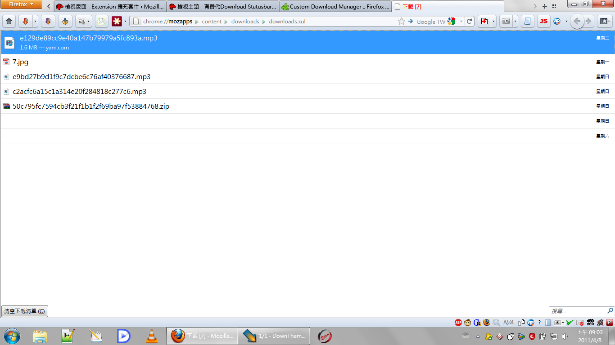The height and width of the screenshot is (345, 615).
Task: Expand dropdown beside the red cross icon
Action: (493, 21)
